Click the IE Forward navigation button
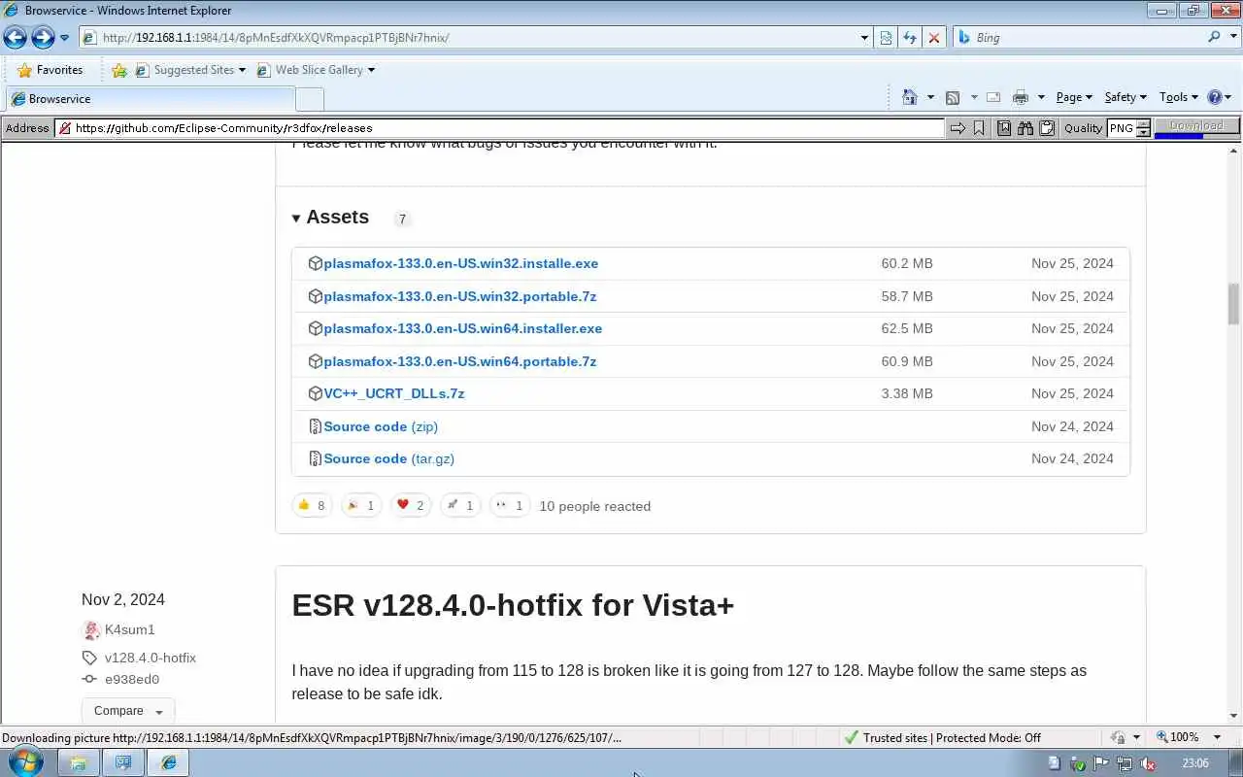The image size is (1243, 777). coord(43,37)
